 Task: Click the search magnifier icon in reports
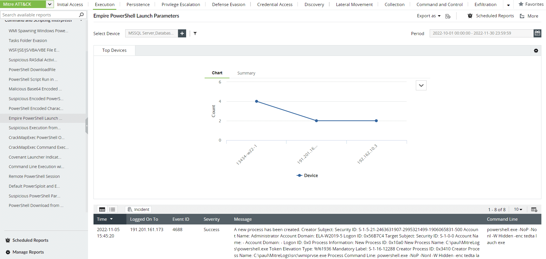click(81, 15)
